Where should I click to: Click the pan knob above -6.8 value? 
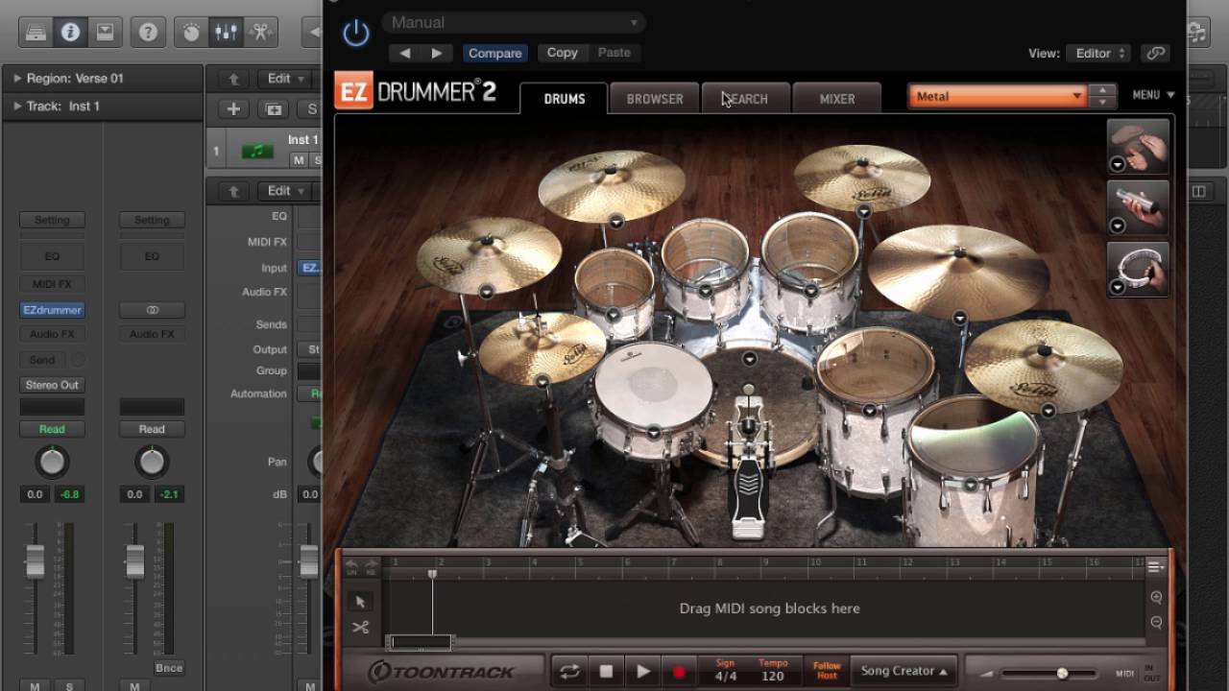tap(52, 463)
